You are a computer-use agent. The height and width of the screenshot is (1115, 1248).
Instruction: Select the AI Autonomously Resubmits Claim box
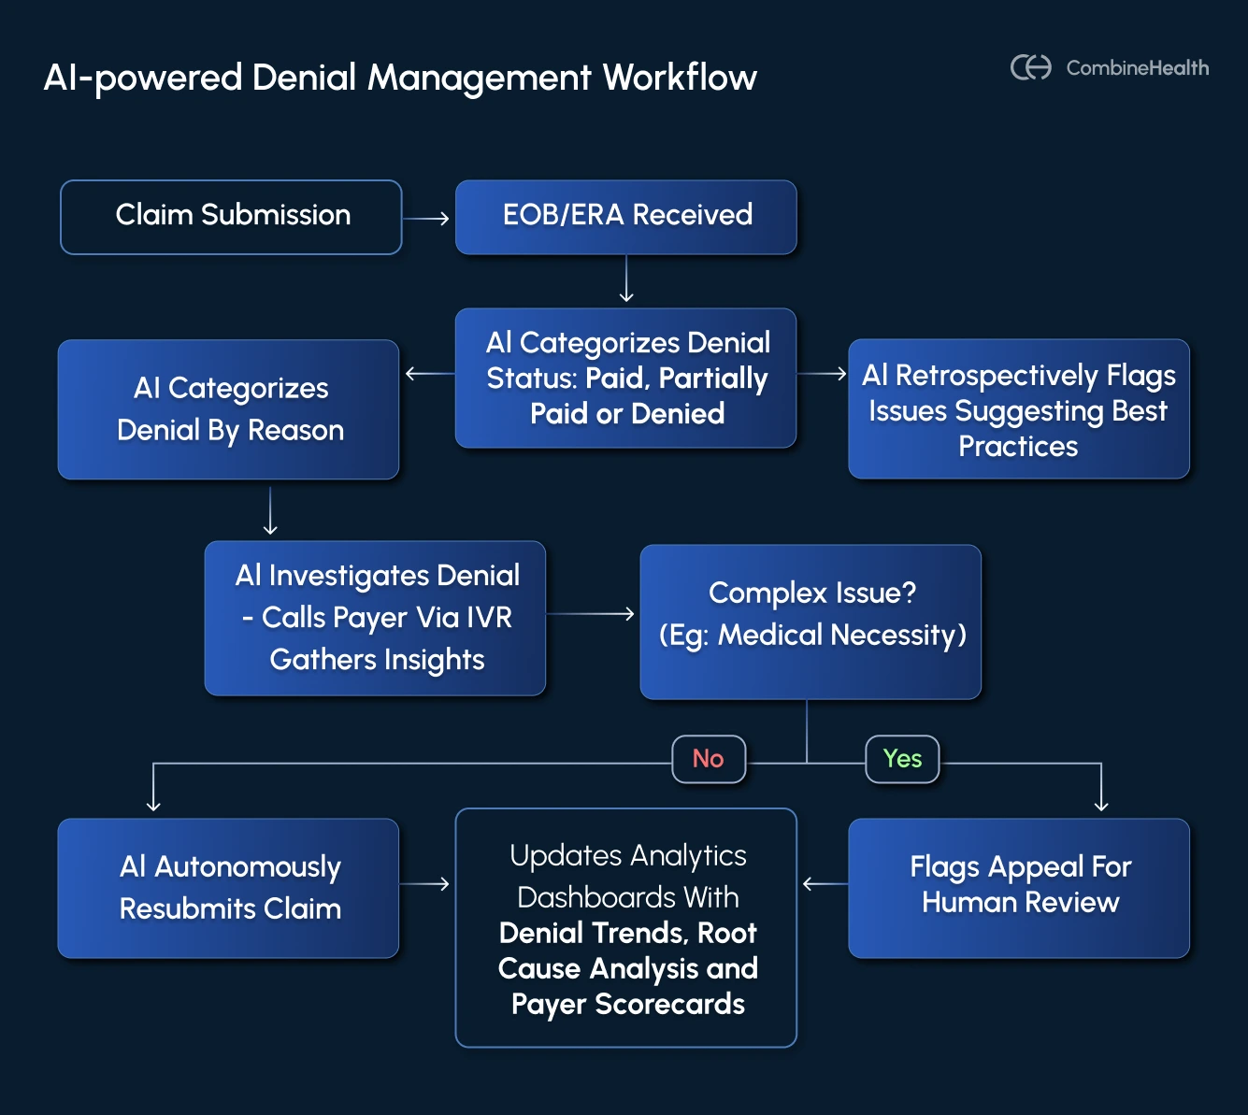(229, 888)
